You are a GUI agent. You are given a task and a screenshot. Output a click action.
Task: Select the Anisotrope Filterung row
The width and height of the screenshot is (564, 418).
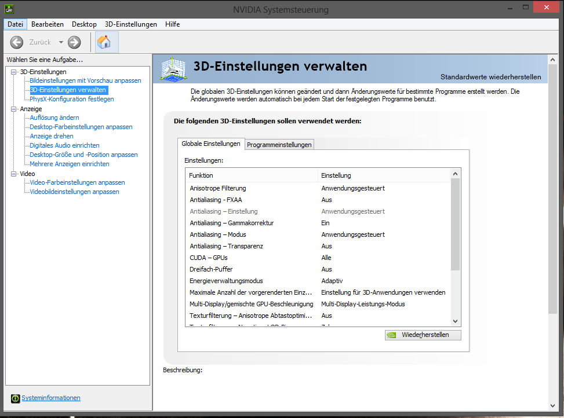pos(318,188)
